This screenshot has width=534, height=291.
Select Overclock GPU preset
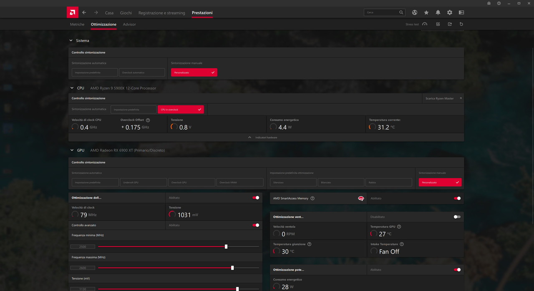tap(192, 182)
